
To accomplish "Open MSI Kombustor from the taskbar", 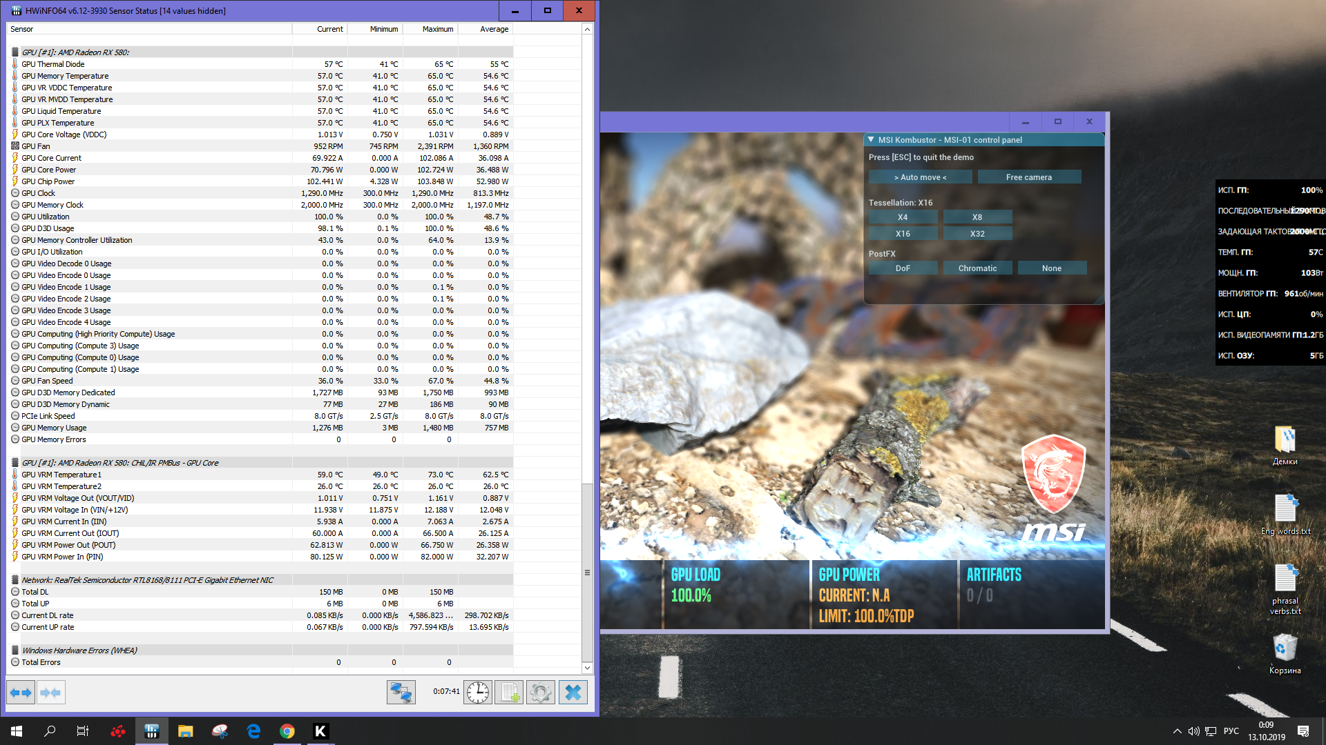I will click(x=320, y=731).
